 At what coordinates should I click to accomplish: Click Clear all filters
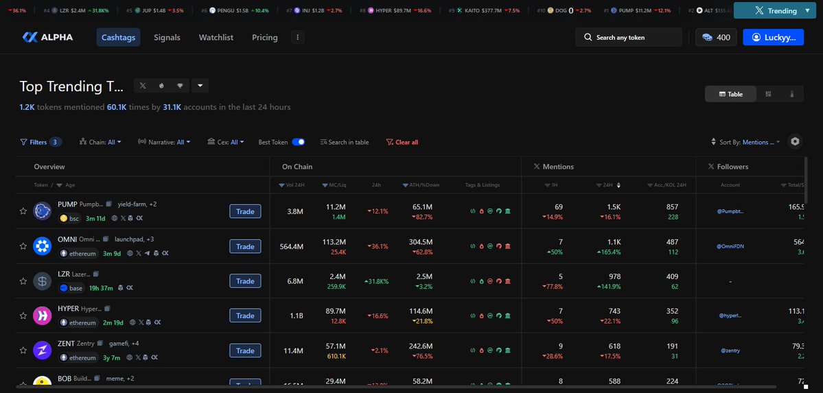coord(402,142)
